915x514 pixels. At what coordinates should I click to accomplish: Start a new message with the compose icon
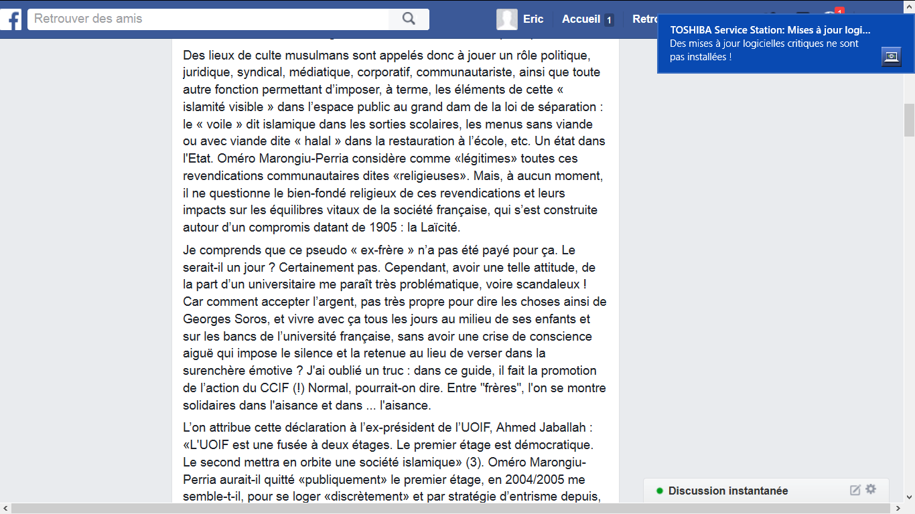[855, 490]
